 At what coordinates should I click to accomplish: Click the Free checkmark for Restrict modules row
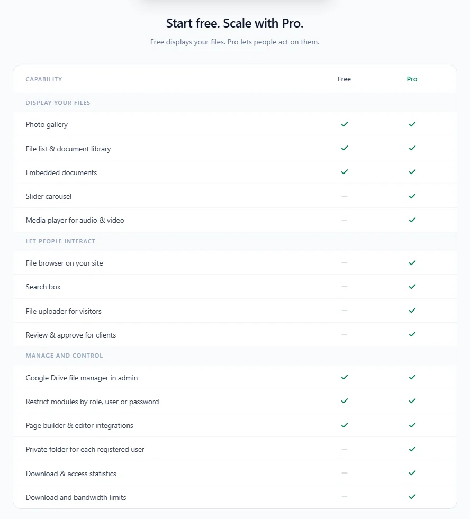[x=345, y=401]
